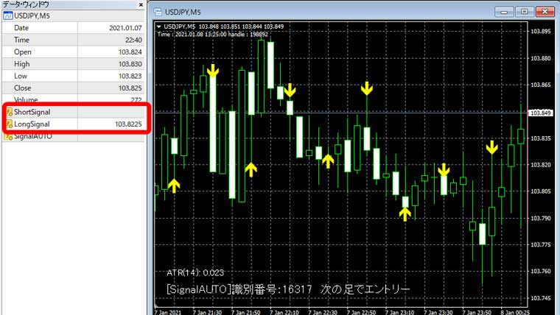This screenshot has height=315, width=560.
Task: Click the 103.895 price scale label
Action: pos(541,32)
